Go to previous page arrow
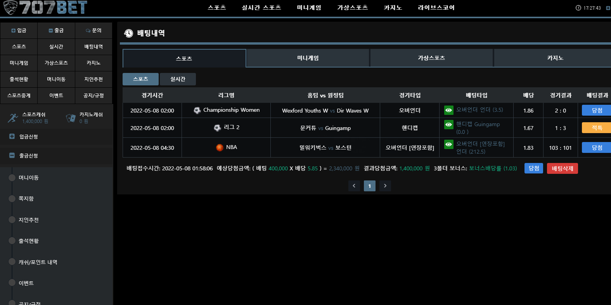This screenshot has height=305, width=611. pyautogui.click(x=354, y=186)
